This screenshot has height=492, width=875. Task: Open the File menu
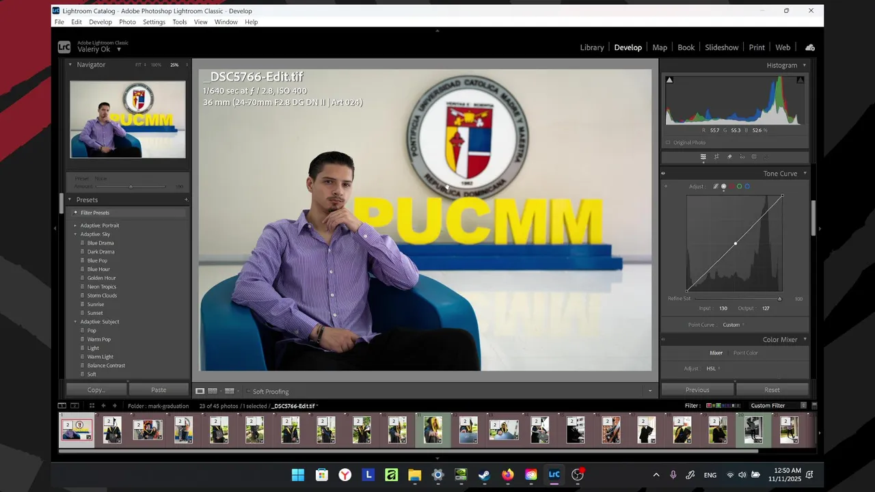59,22
